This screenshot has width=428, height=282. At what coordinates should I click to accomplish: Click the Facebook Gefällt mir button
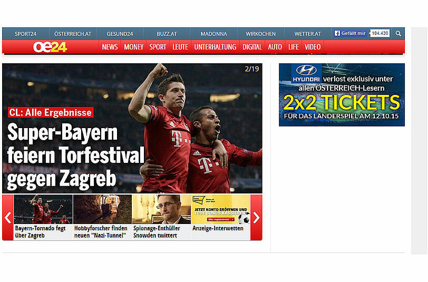click(x=350, y=33)
